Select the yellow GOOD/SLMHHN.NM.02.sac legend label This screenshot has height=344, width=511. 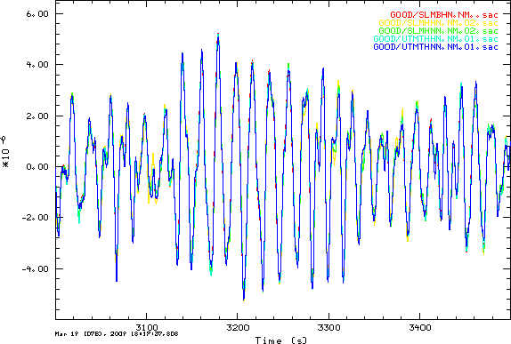(x=438, y=23)
